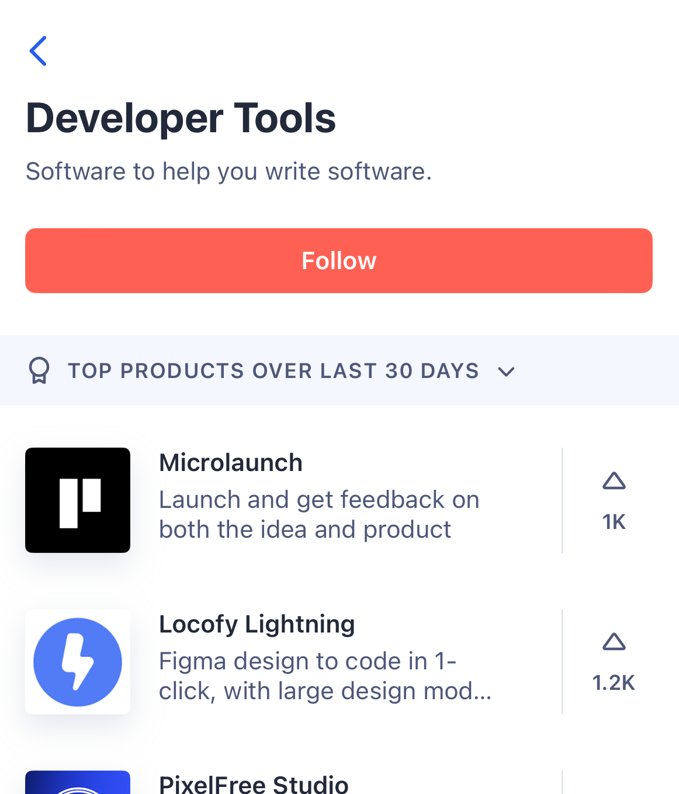The image size is (679, 794).
Task: Open the PixelFree Studio logo thumbnail
Action: click(78, 783)
